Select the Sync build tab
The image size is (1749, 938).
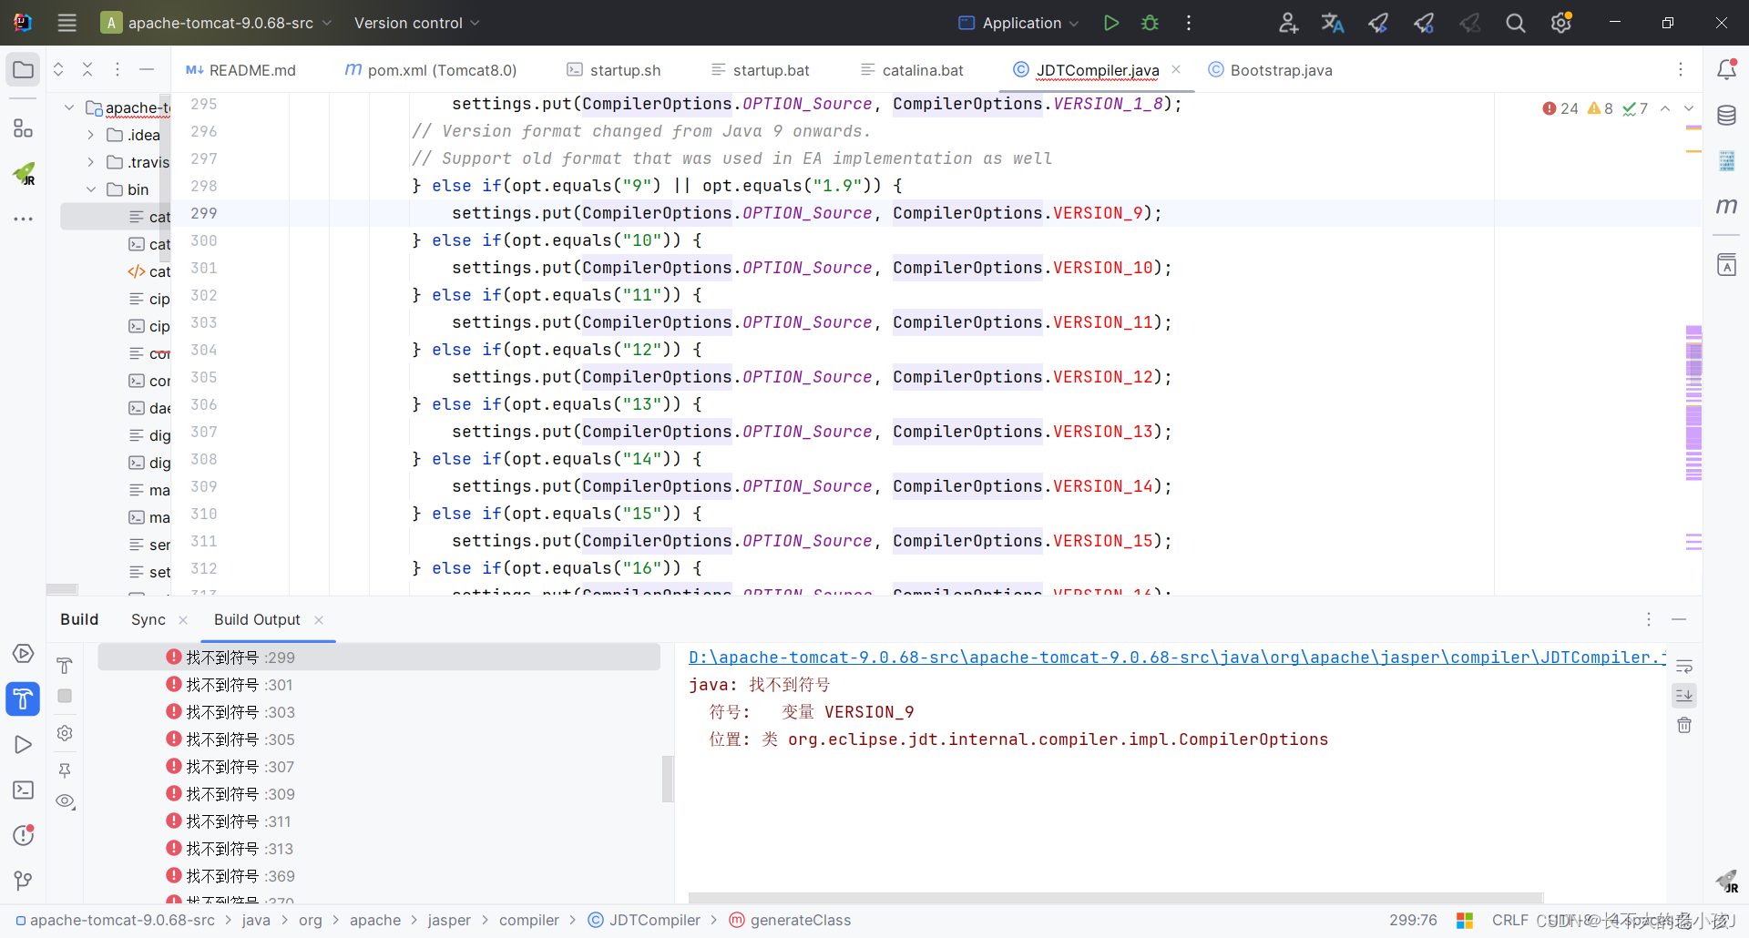click(x=148, y=619)
